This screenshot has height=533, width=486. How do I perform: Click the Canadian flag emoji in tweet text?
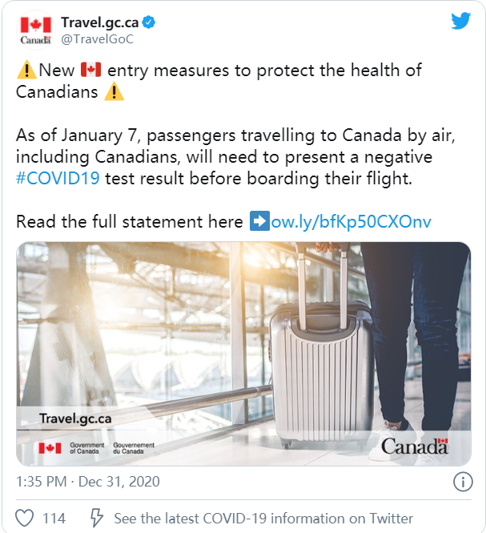click(91, 71)
